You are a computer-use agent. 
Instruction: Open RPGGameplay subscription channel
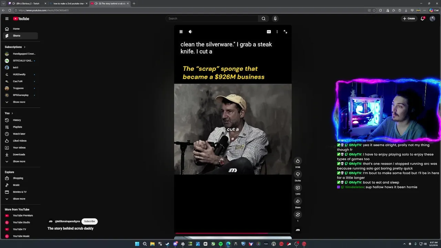tap(20, 95)
